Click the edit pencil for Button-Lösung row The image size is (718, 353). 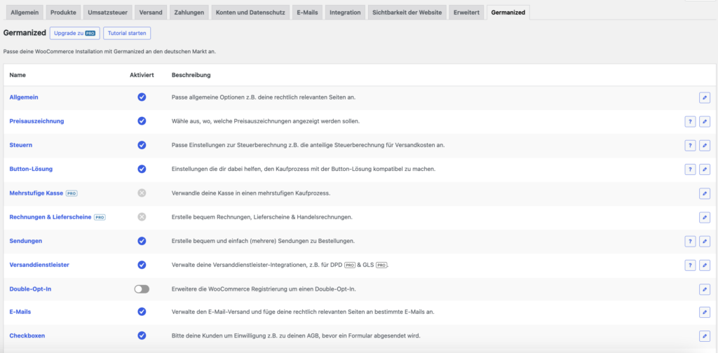click(704, 169)
